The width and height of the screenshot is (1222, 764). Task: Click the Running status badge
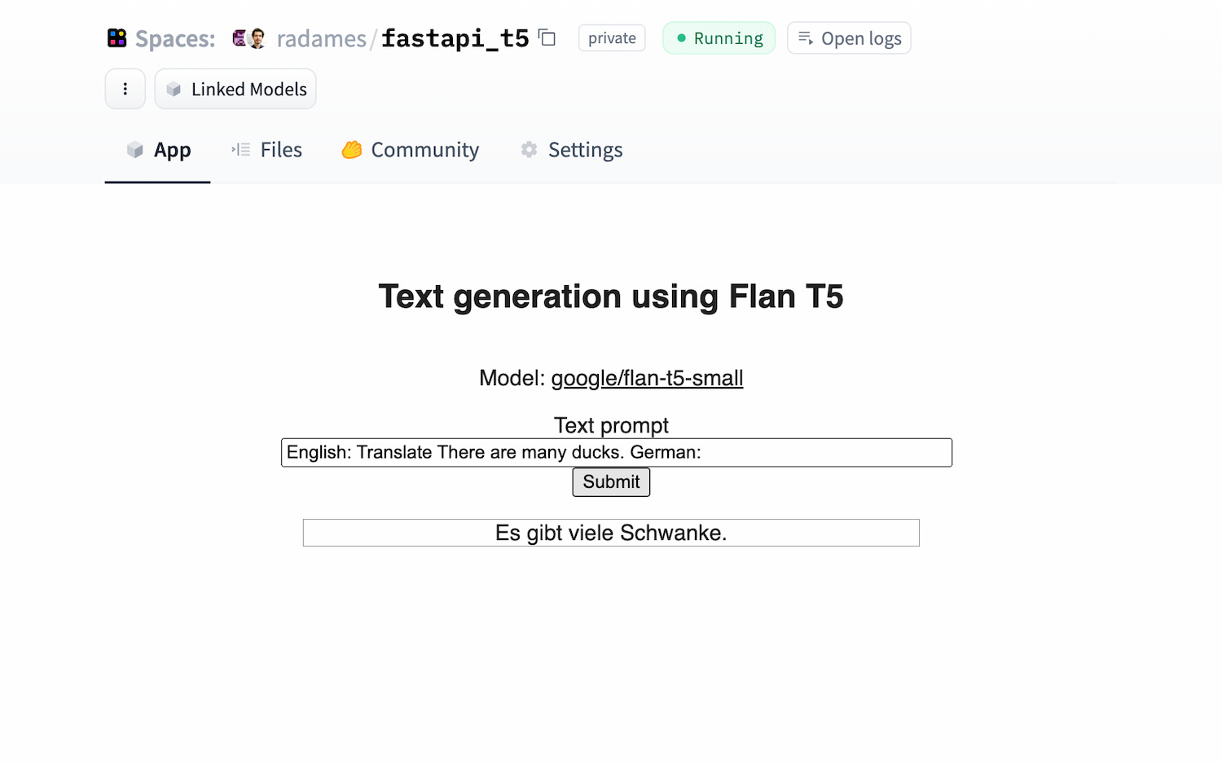click(719, 38)
